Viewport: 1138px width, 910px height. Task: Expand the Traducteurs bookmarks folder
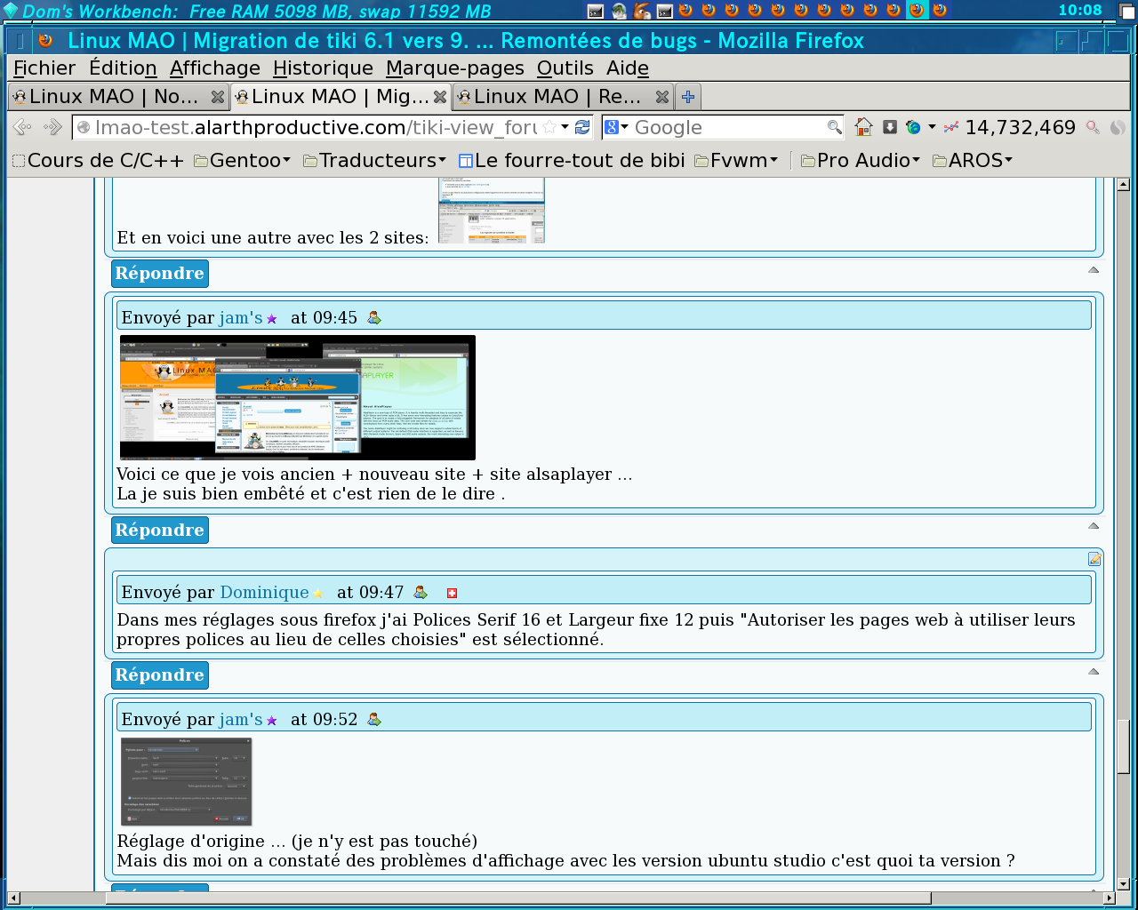pos(374,160)
